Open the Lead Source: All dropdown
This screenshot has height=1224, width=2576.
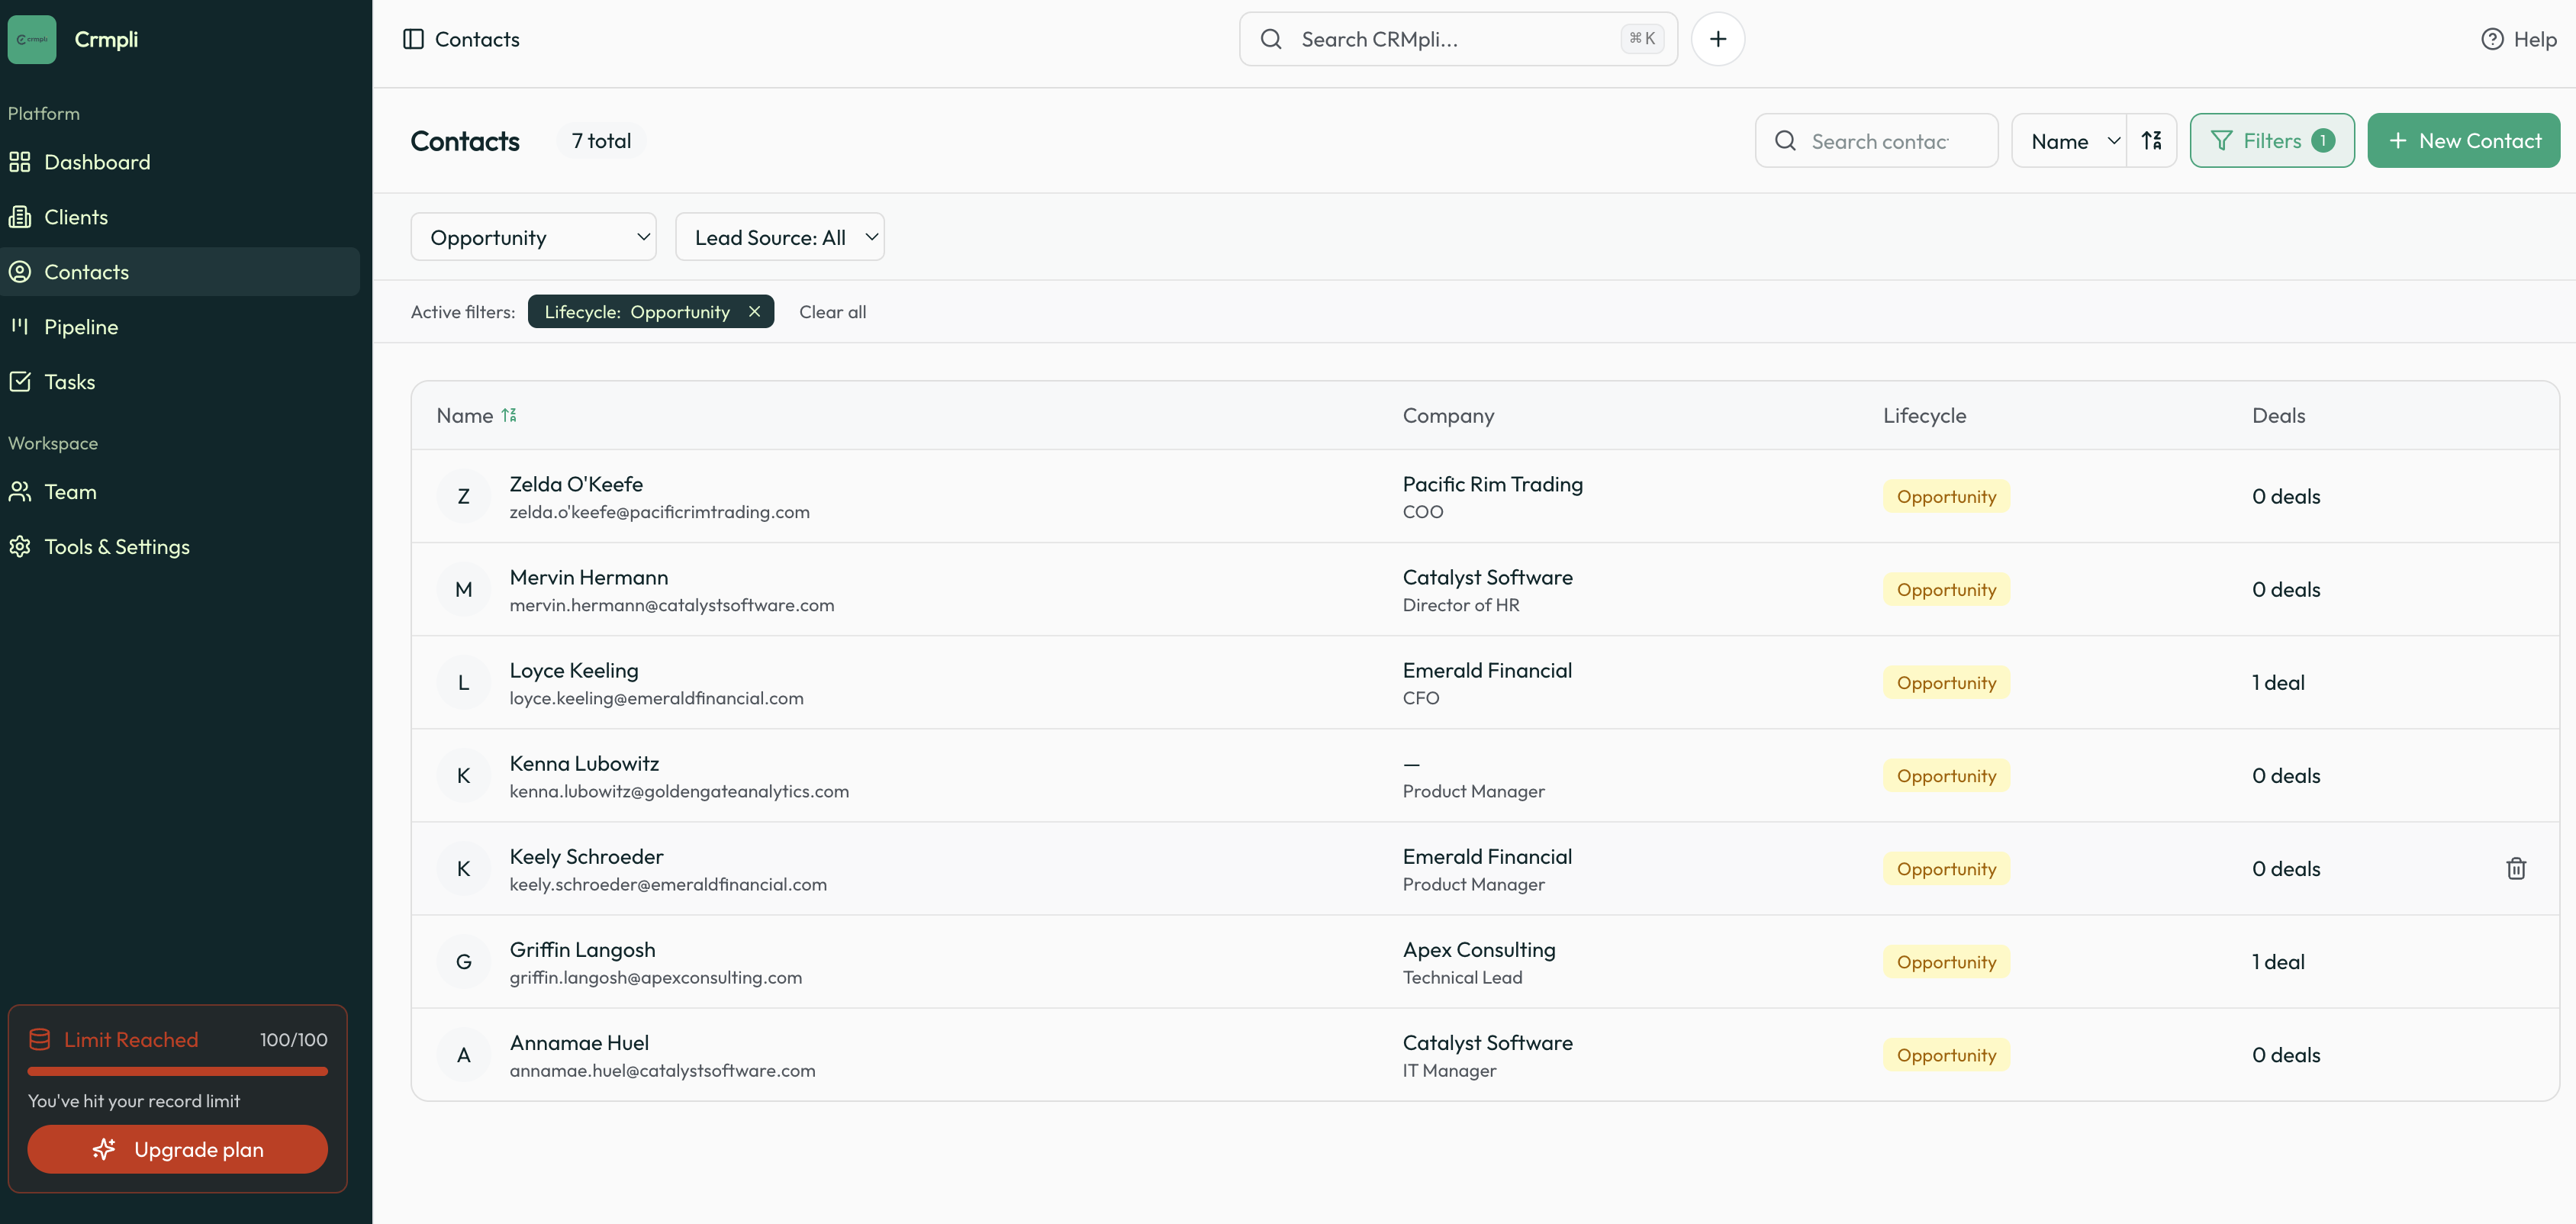(779, 236)
